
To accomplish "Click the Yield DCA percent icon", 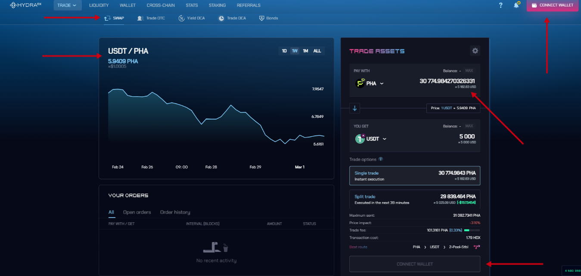I will tap(181, 18).
